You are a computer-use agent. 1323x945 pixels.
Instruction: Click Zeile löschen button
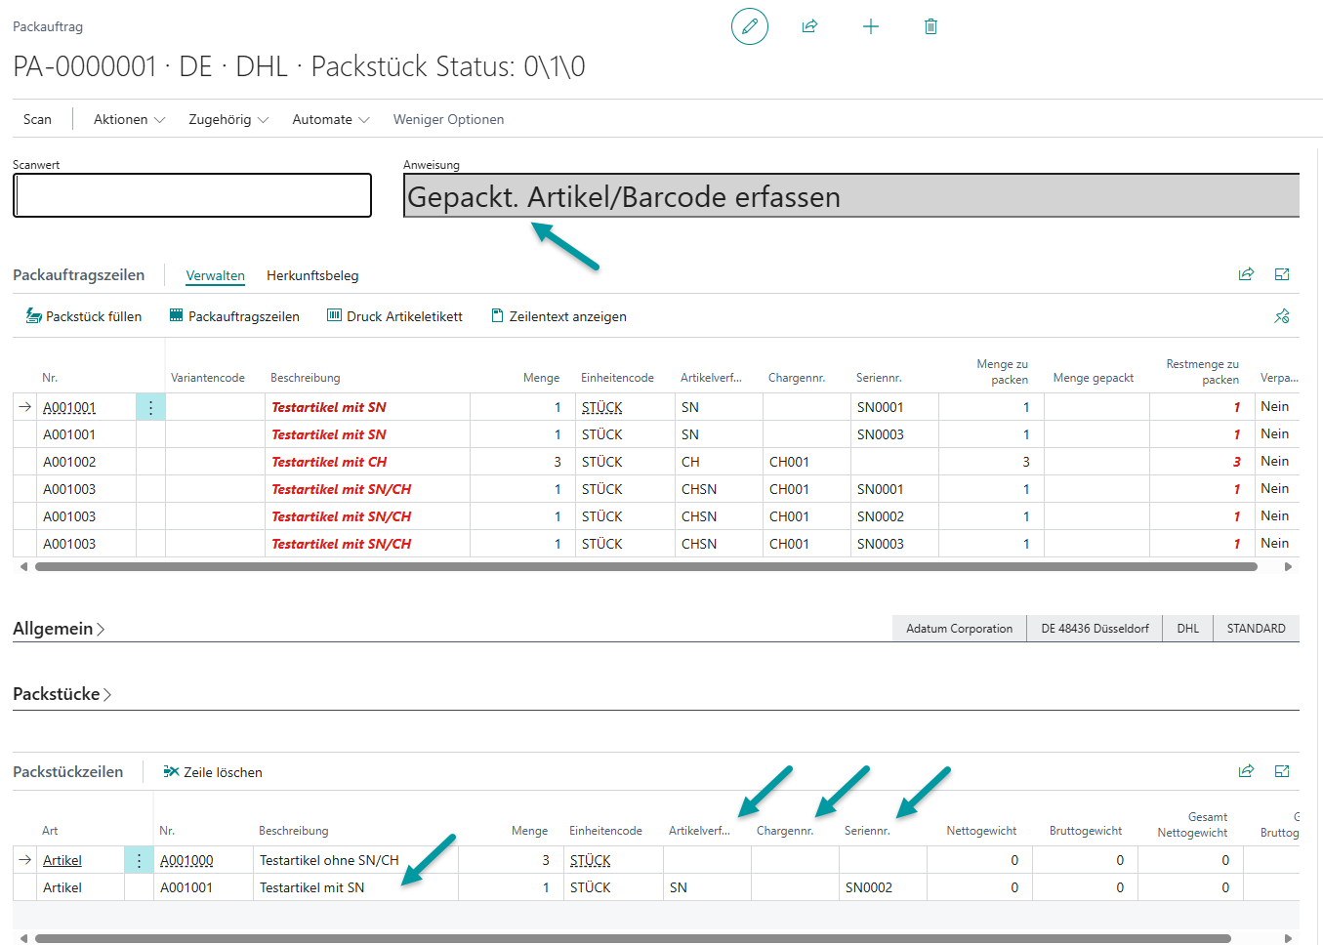(213, 772)
